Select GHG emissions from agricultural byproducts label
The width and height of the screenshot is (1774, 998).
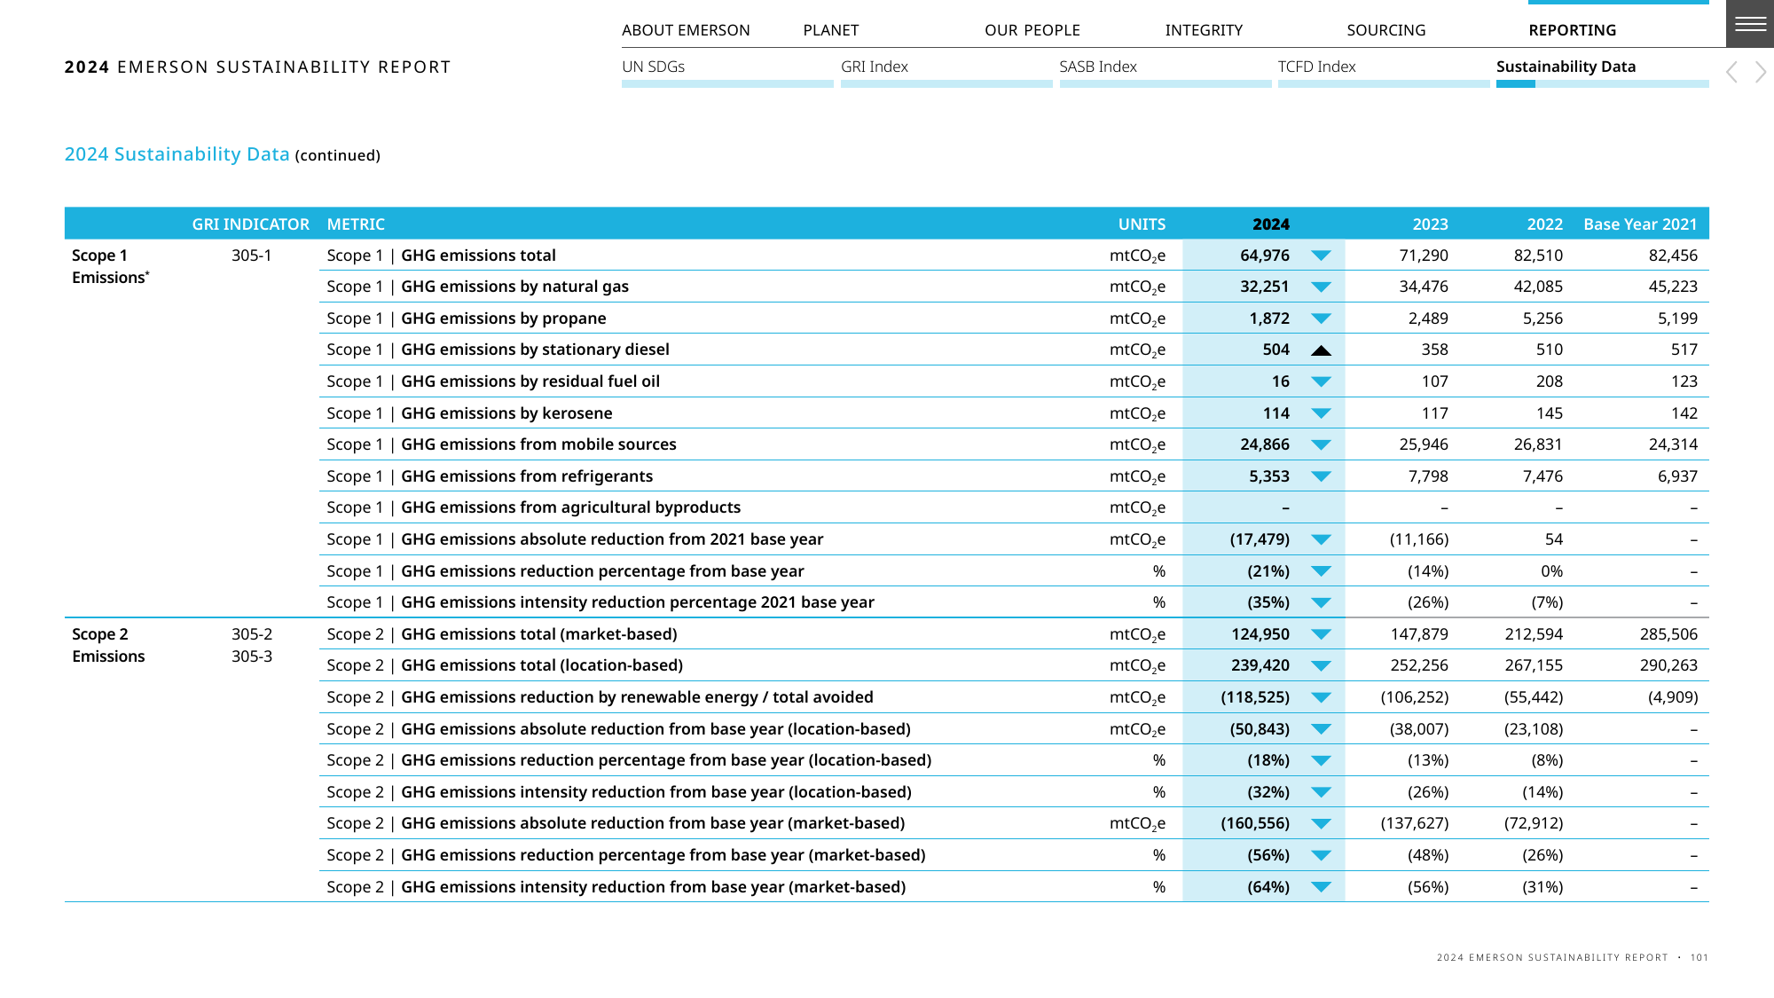533,507
